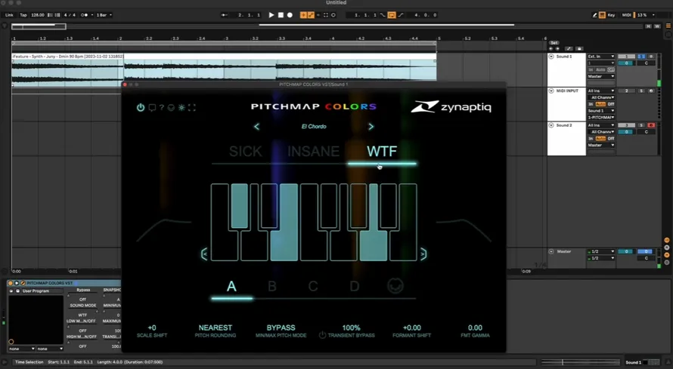This screenshot has height=369, width=673.
Task: Collapse the Sound 1 track fold arrow
Action: tap(551, 57)
